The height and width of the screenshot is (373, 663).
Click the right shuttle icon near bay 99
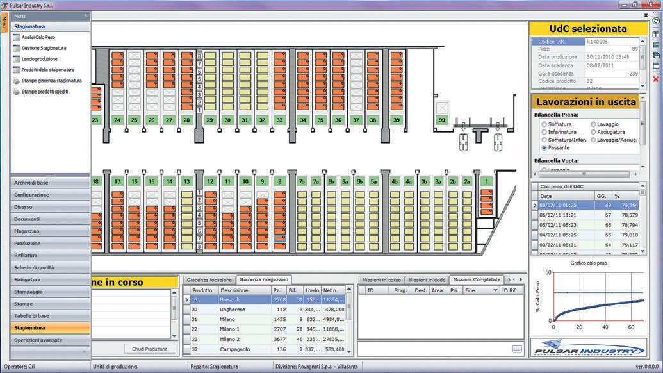pos(498,142)
